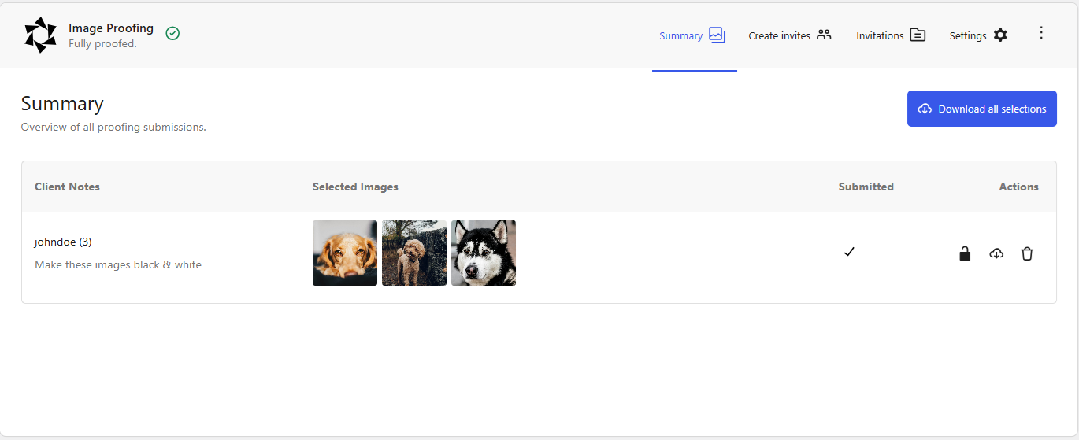Select the curly poodle dog thumbnail

(414, 253)
